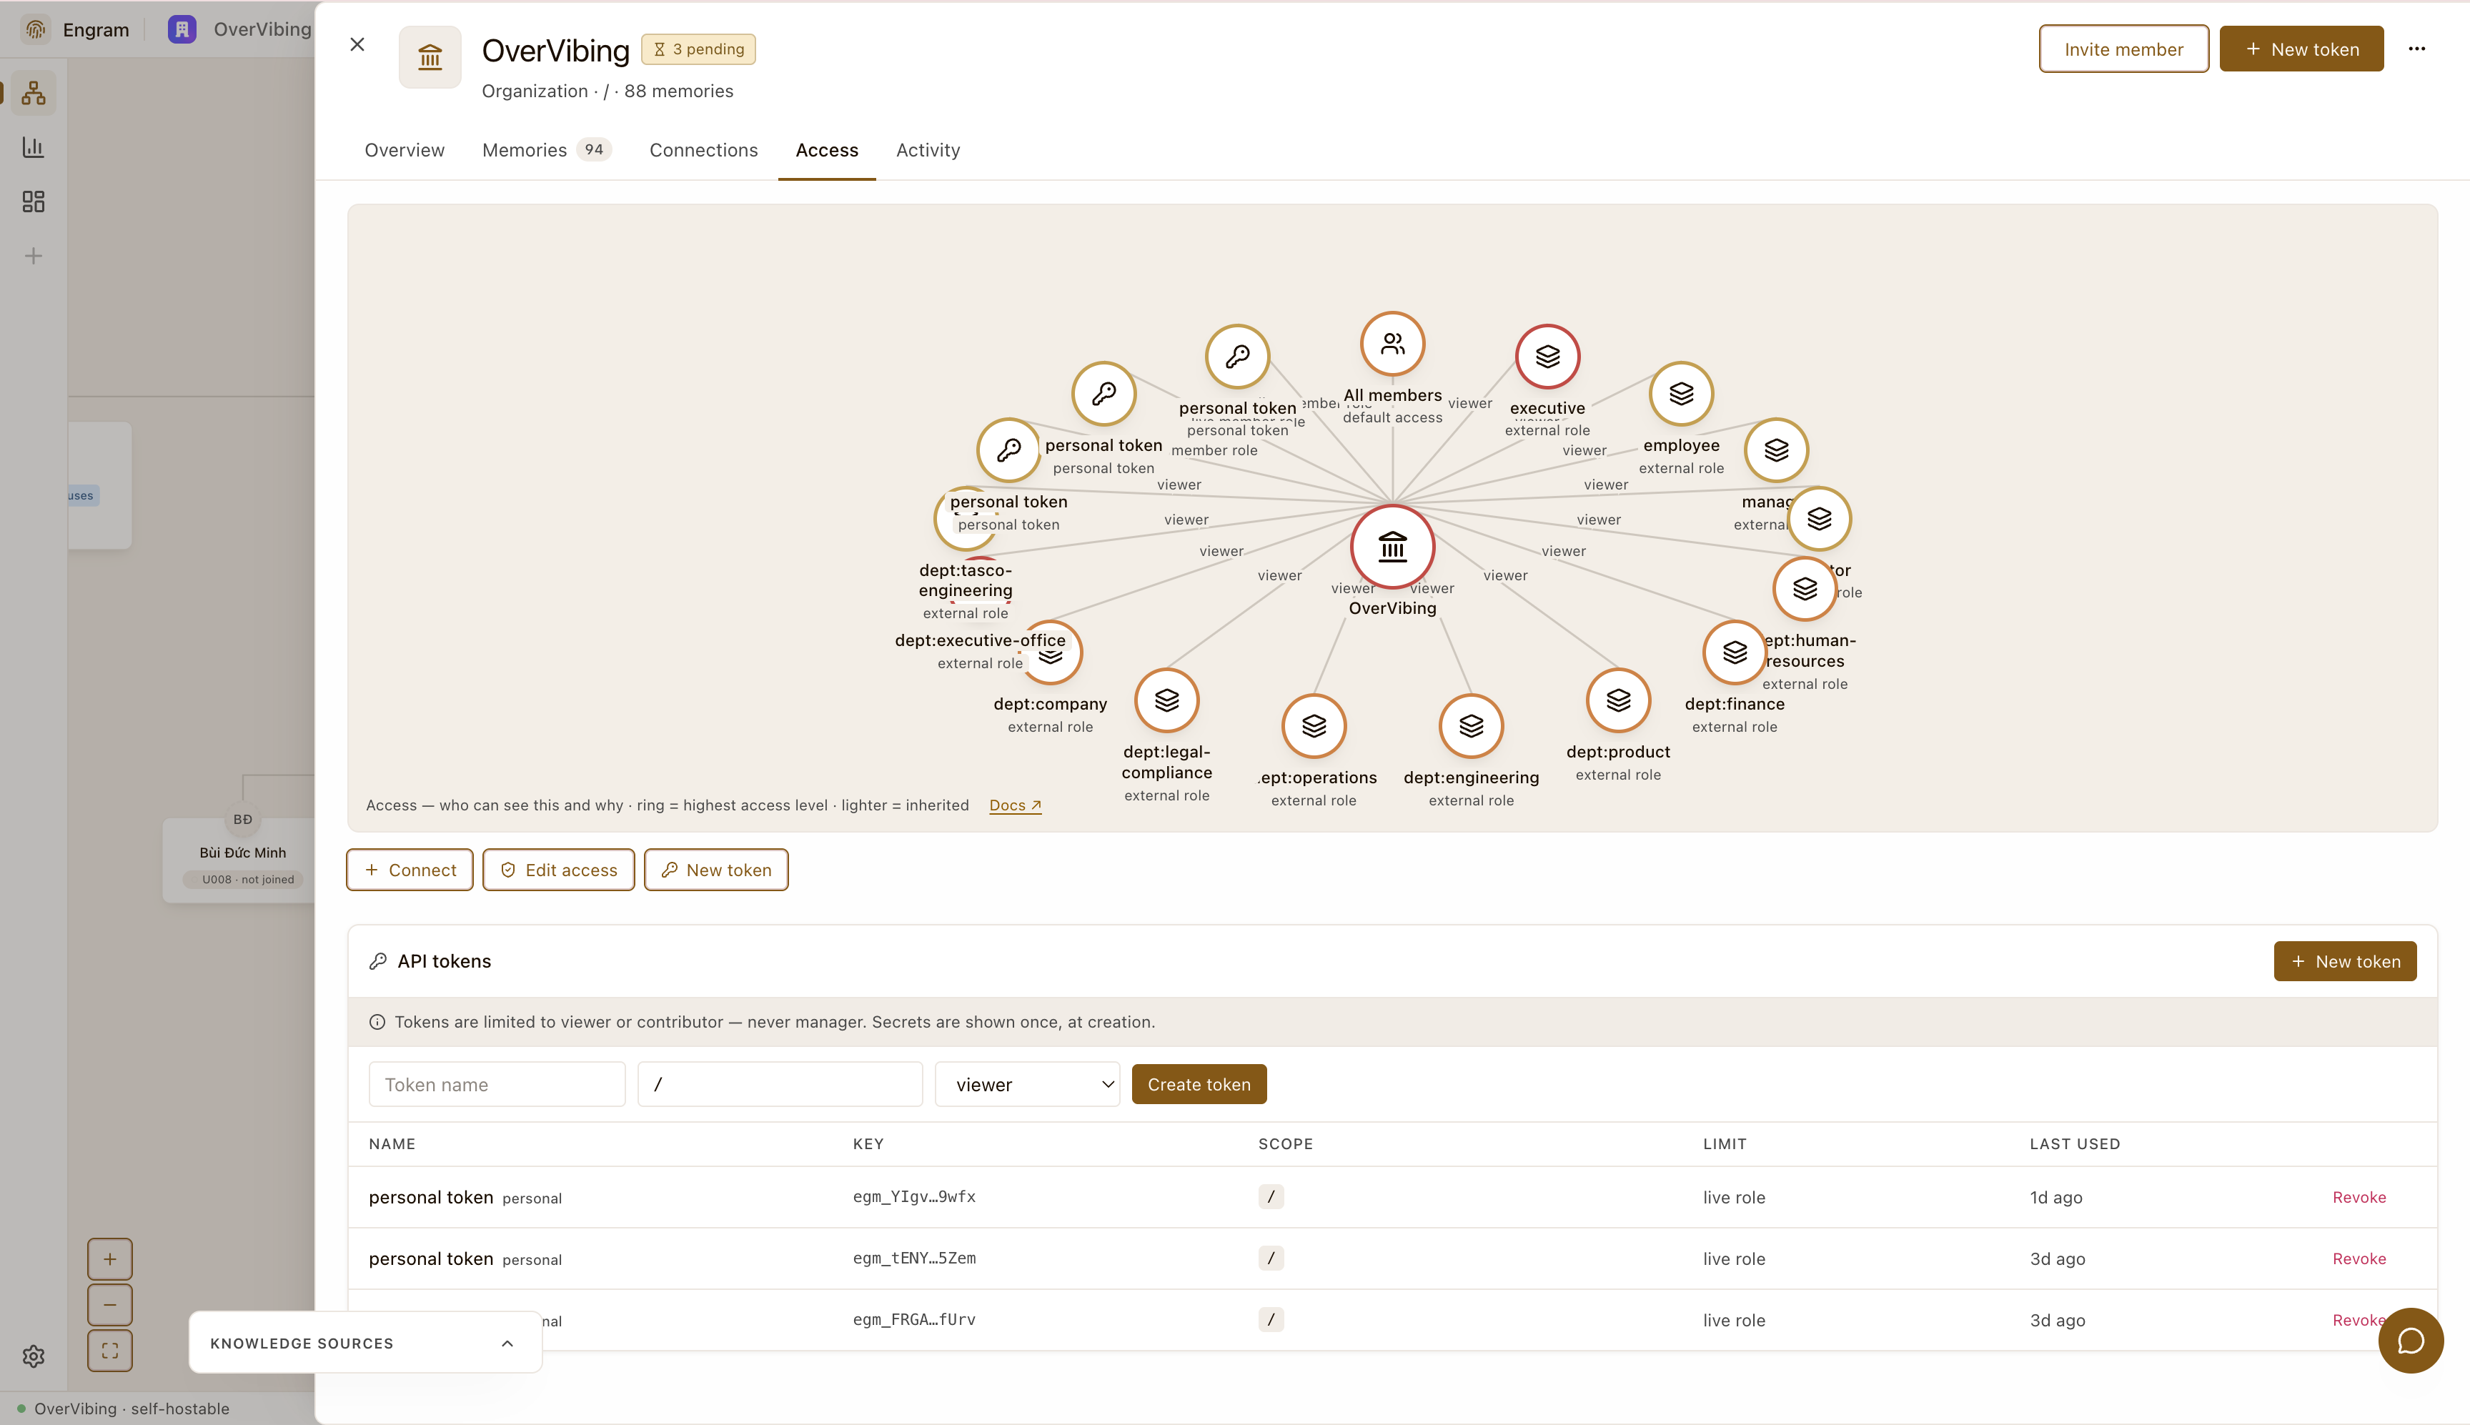Open the chat support bubble
Viewport: 2470px width, 1425px height.
coord(2410,1341)
